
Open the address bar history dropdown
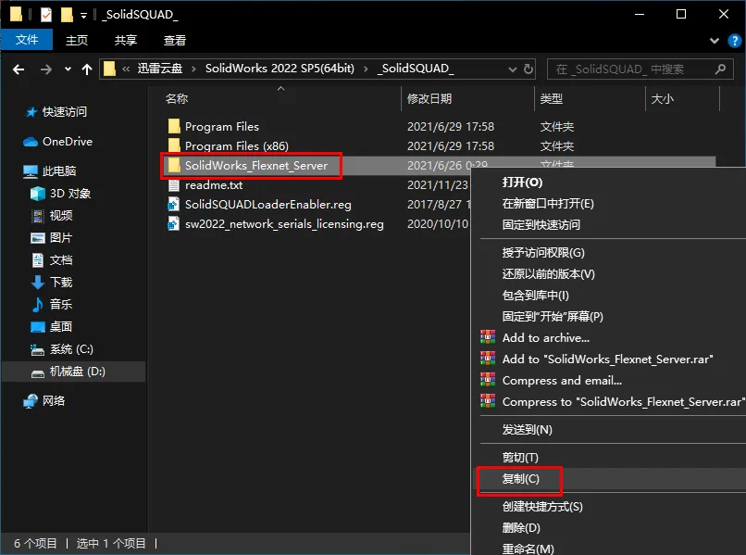coord(513,69)
